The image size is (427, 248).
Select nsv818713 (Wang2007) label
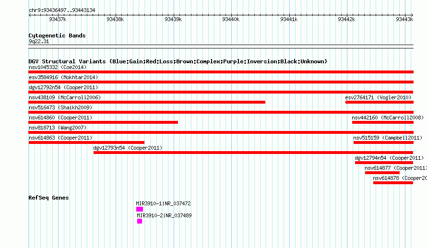[x=58, y=128]
